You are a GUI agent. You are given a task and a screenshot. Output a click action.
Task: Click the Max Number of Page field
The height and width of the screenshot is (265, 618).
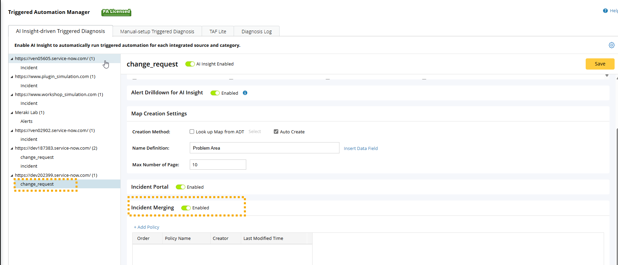(218, 165)
